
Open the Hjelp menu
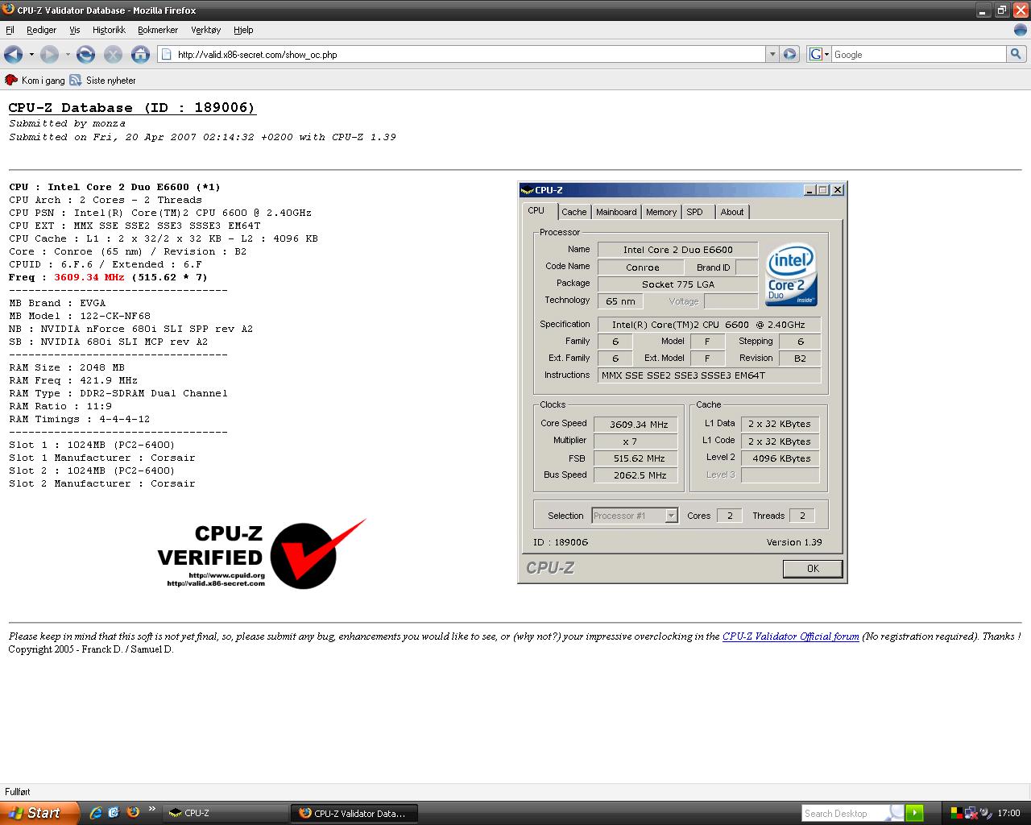click(x=243, y=30)
